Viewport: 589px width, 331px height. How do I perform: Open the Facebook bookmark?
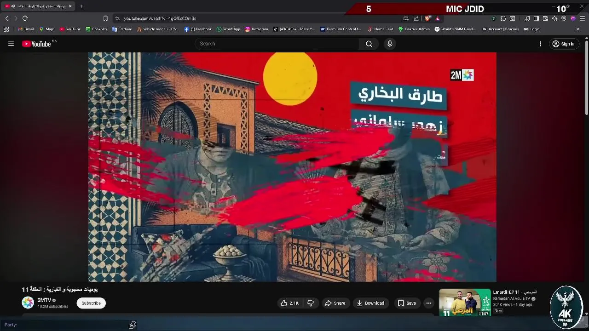[198, 29]
